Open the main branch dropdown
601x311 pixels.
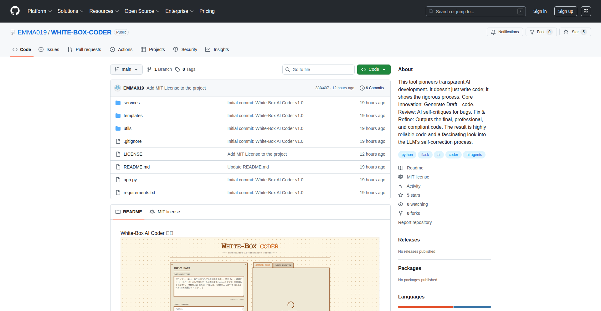click(126, 70)
